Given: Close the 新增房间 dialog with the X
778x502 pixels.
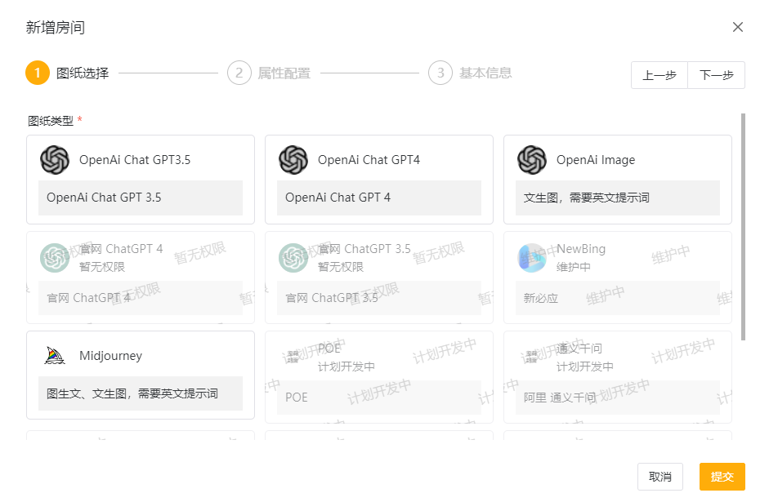Looking at the screenshot, I should (x=738, y=27).
